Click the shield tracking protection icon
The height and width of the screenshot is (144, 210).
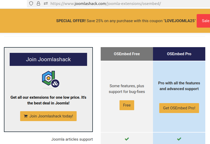click(x=31, y=3)
